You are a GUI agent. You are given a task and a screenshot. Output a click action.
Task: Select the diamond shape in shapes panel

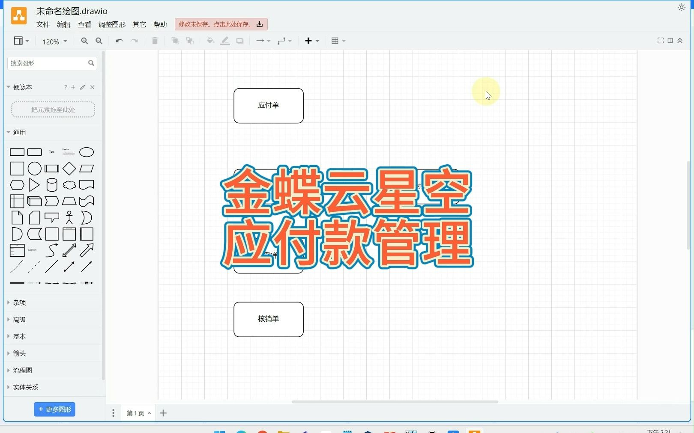click(x=69, y=169)
